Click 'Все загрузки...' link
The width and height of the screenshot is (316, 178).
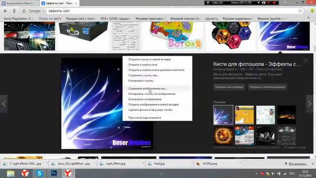(x=298, y=164)
